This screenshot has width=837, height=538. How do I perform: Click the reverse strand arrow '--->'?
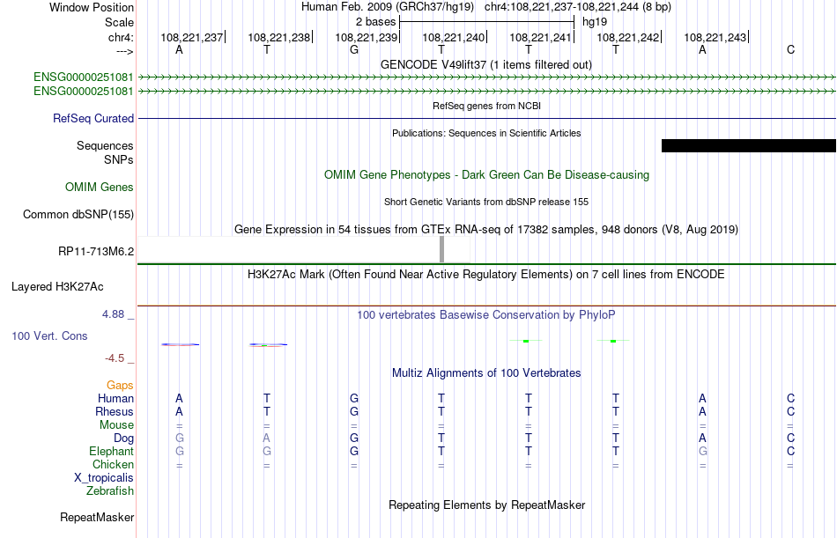point(124,51)
